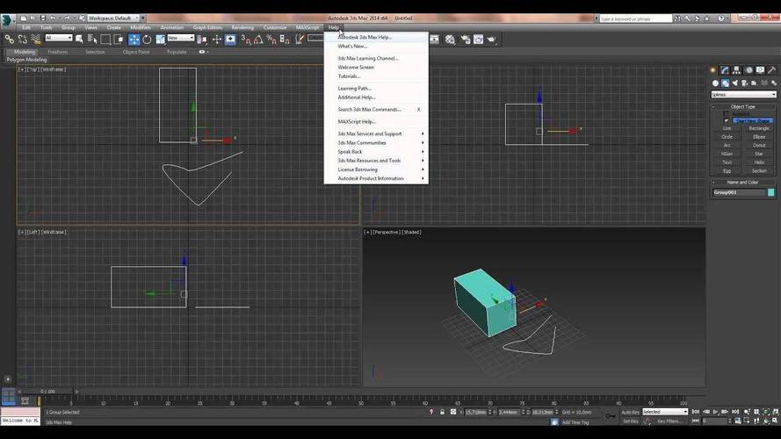781x439 pixels.
Task: Open the Edit menu
Action: pyautogui.click(x=26, y=27)
